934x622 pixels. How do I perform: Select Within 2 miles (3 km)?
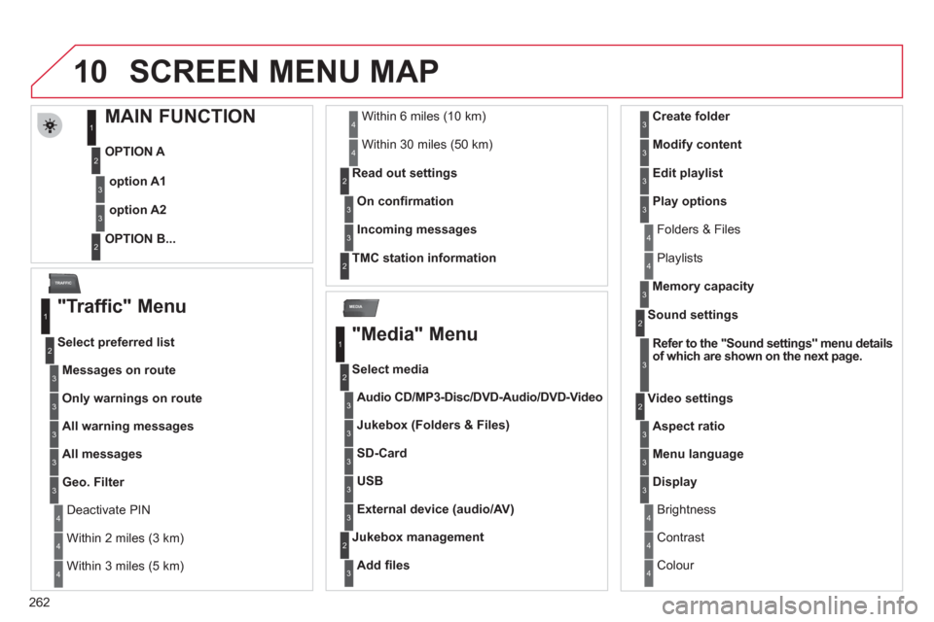pyautogui.click(x=126, y=538)
